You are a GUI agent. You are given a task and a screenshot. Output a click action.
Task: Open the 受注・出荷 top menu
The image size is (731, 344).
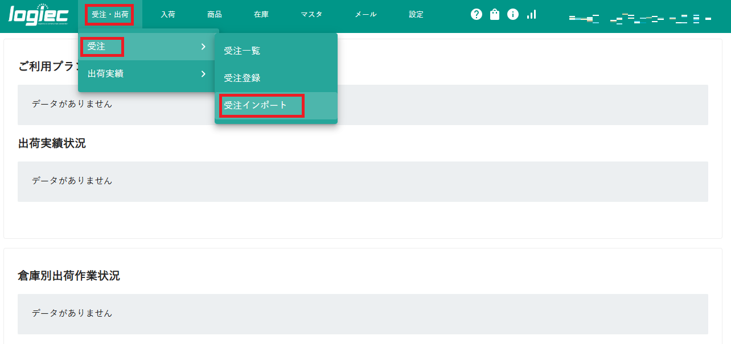click(x=110, y=14)
